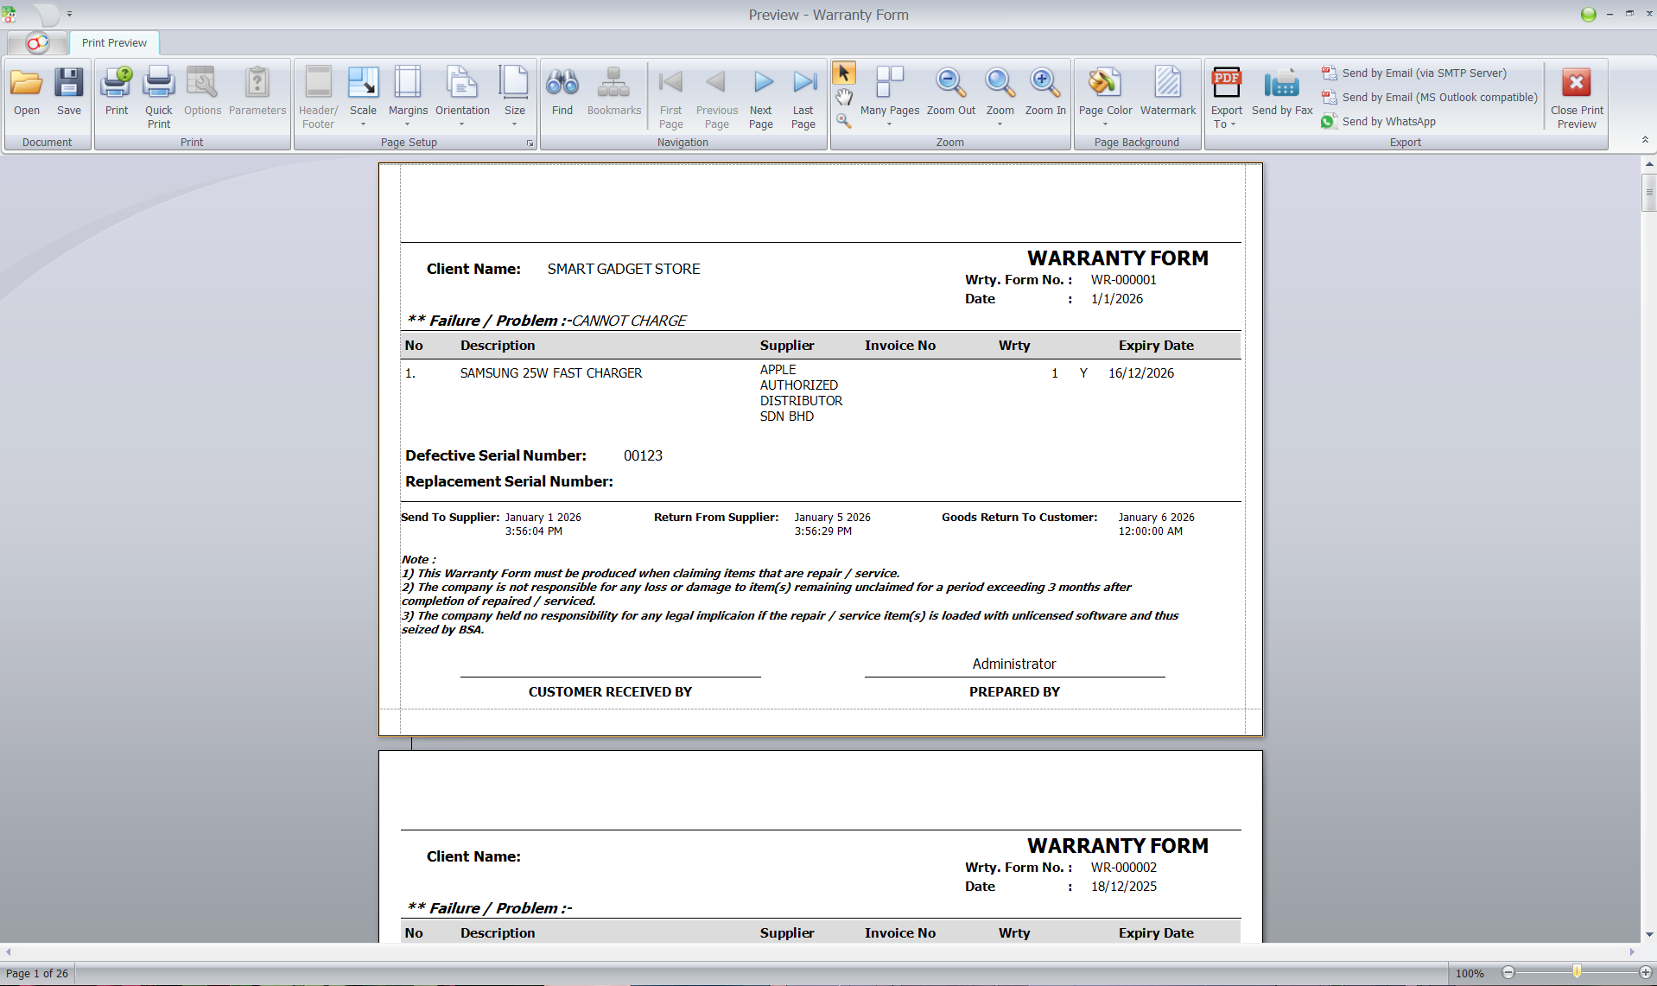The height and width of the screenshot is (986, 1657).
Task: Click the Quick Print icon
Action: coord(159,95)
